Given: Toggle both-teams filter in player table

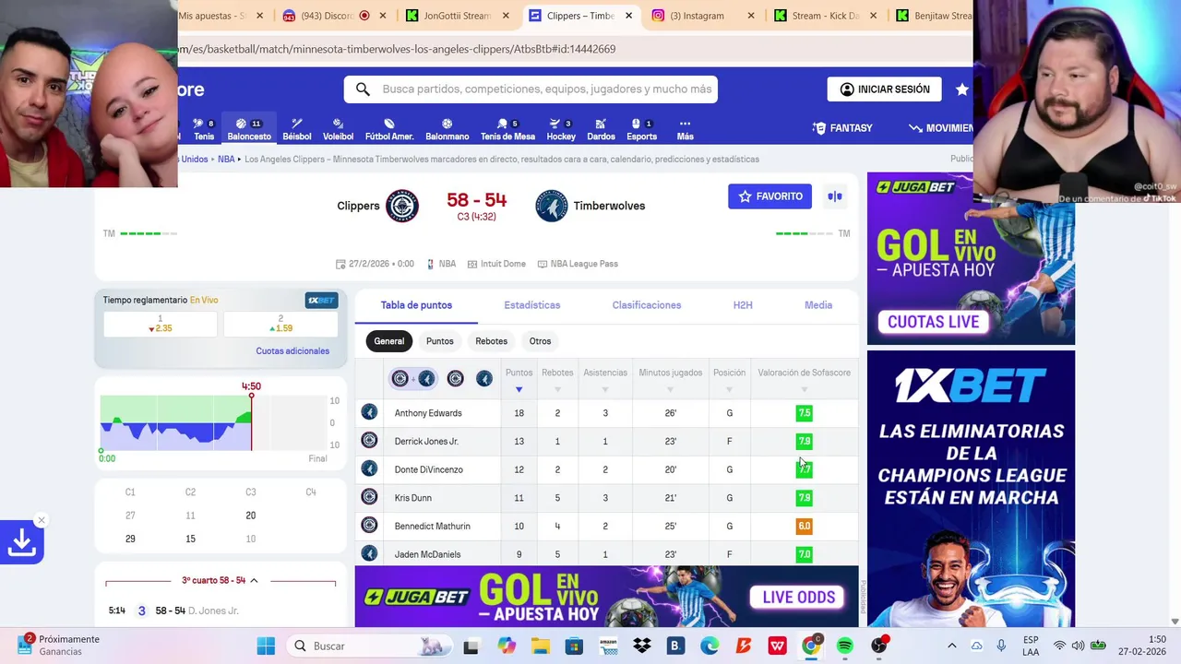Looking at the screenshot, I should coord(412,378).
